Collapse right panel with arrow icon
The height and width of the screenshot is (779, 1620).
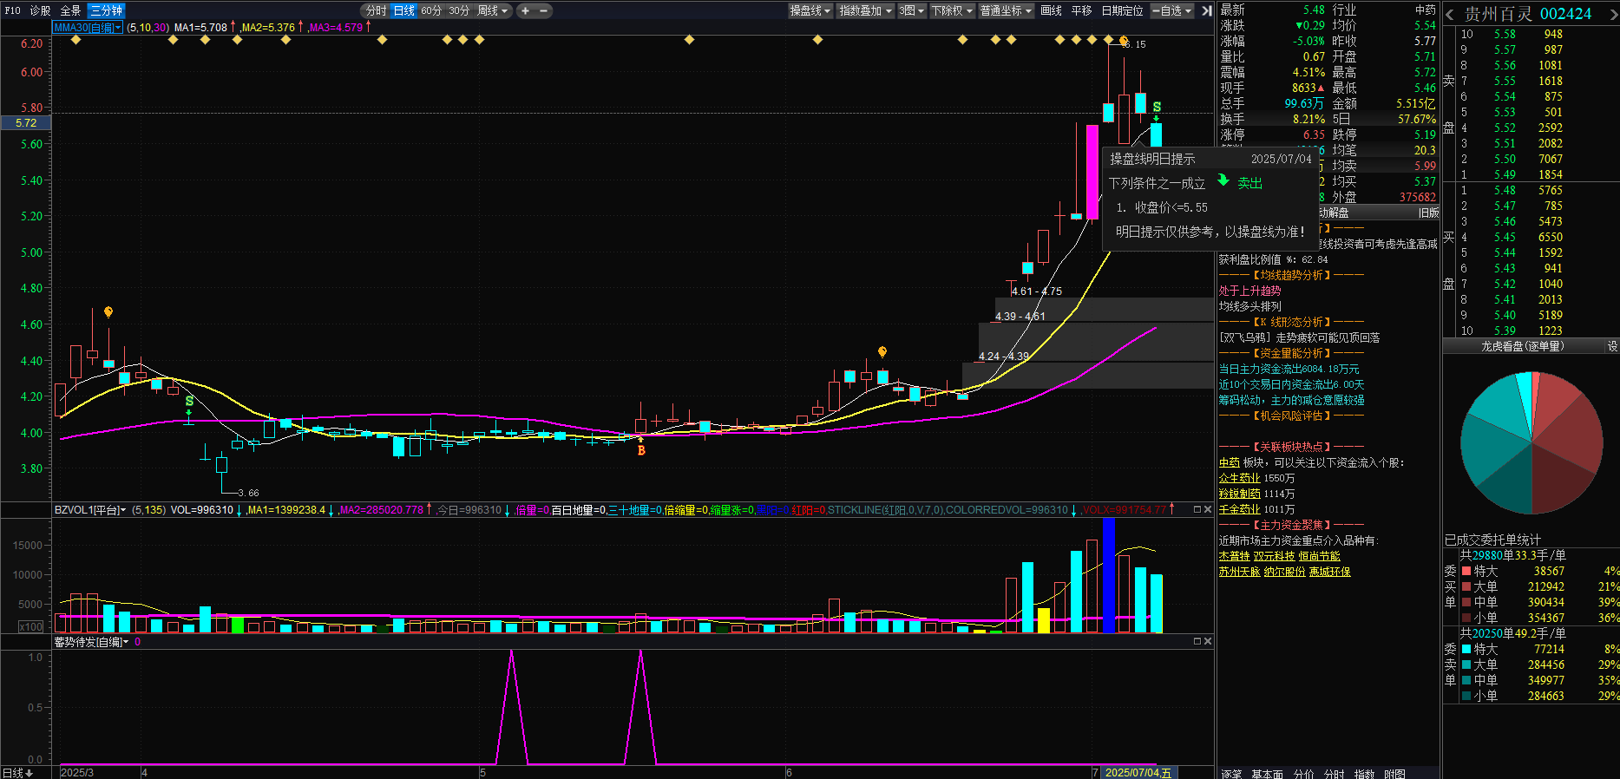1206,10
